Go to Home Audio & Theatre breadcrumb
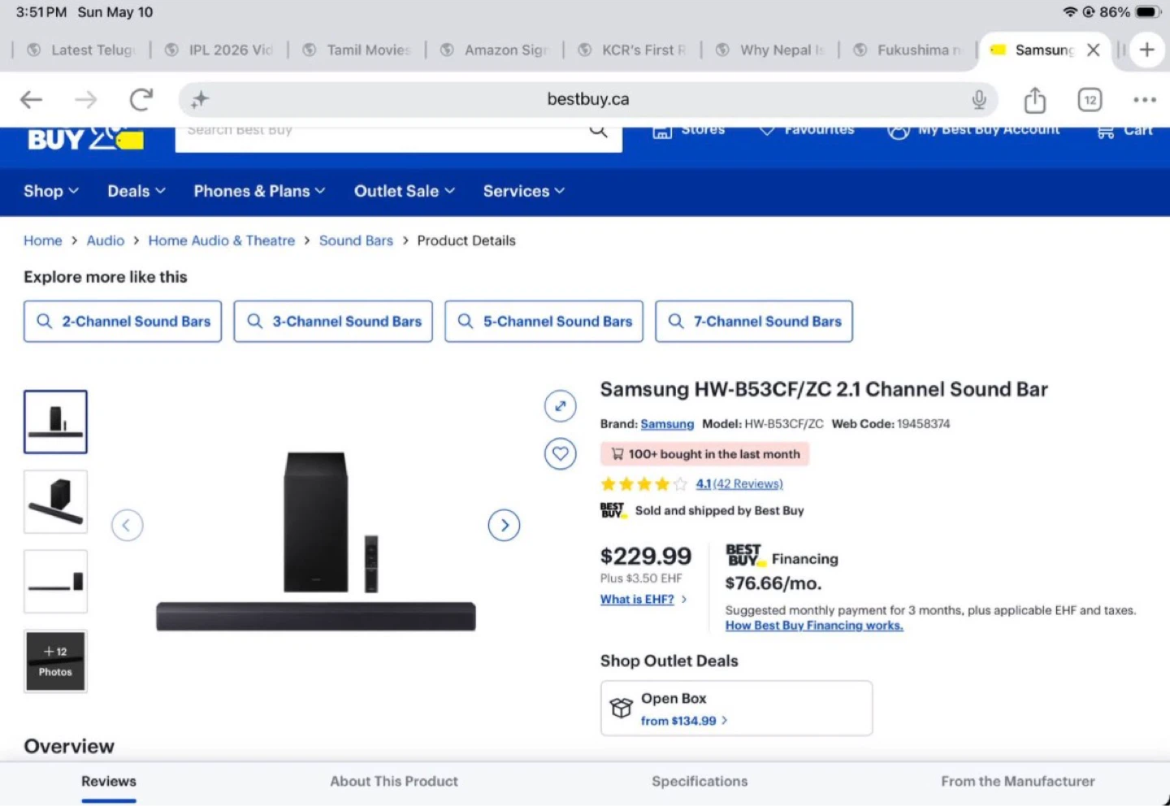 [x=221, y=240]
